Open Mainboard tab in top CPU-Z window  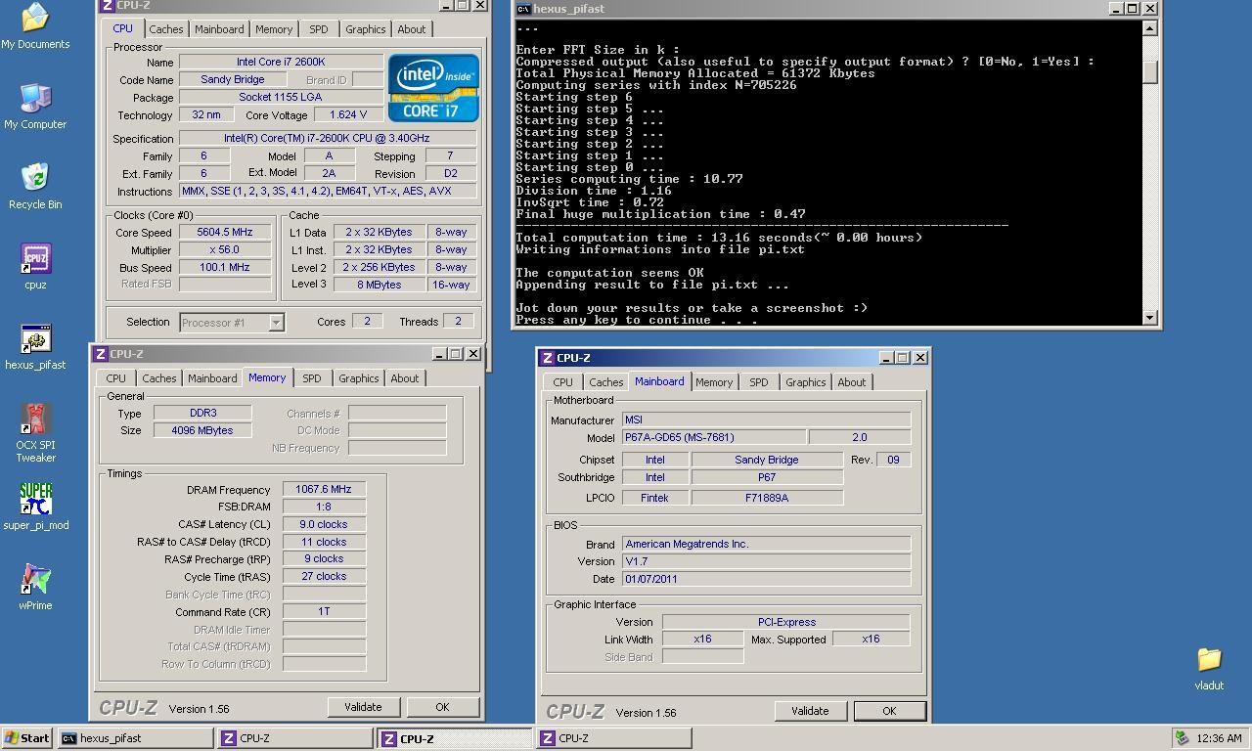tap(219, 29)
